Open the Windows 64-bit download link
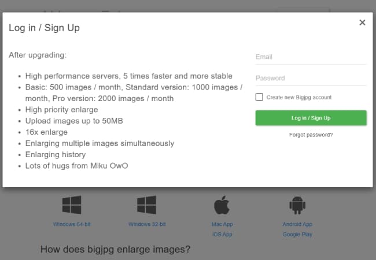376x260 pixels. [x=72, y=224]
